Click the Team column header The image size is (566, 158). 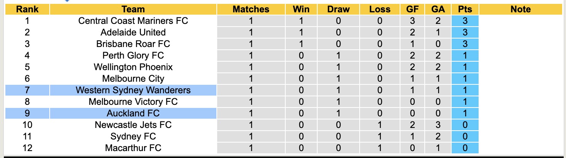click(x=133, y=9)
